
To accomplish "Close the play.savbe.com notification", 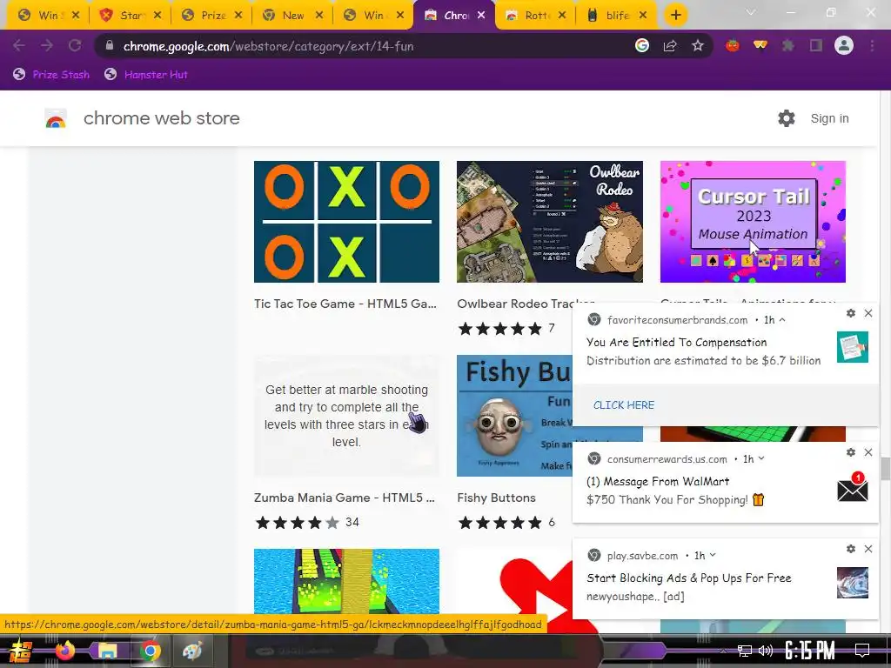I will pos(868,549).
